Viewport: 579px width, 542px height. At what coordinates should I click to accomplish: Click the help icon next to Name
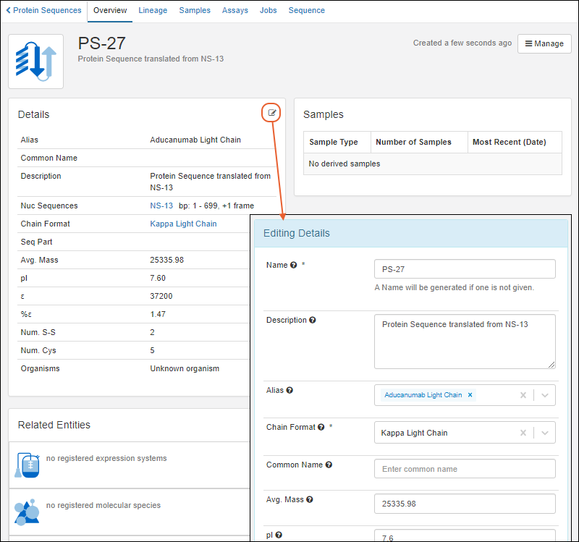294,266
